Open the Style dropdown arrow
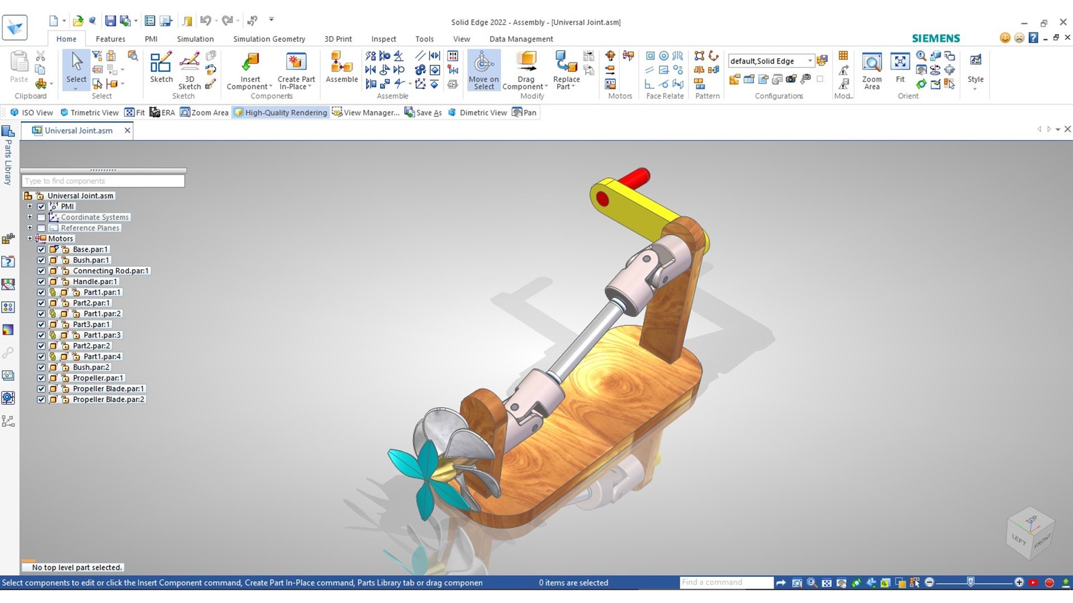1073x603 pixels. [975, 89]
